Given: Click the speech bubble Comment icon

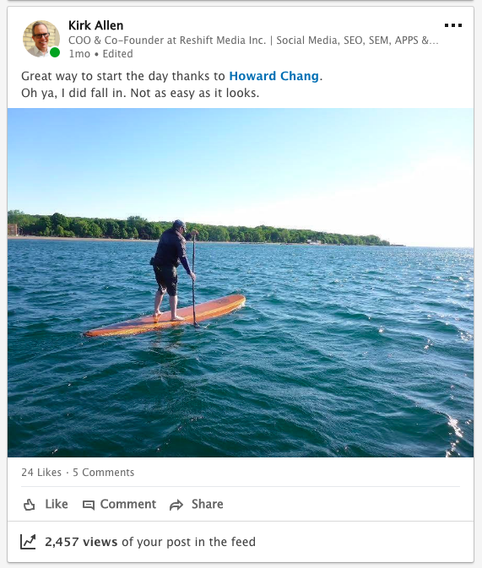Looking at the screenshot, I should click(x=89, y=505).
